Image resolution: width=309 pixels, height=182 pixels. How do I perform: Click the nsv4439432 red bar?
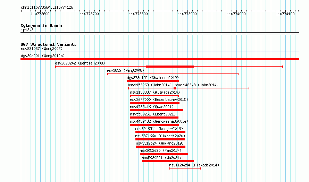tap(154, 125)
